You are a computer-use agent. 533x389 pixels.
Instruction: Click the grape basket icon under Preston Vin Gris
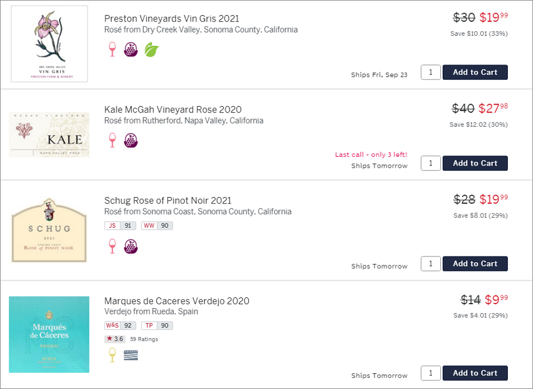tap(131, 50)
